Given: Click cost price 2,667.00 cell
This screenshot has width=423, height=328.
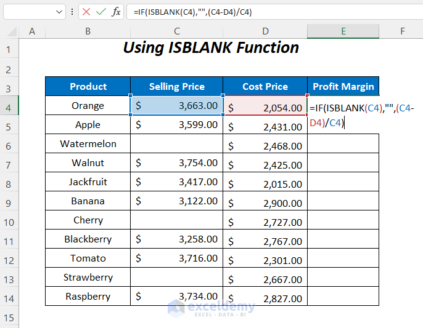Looking at the screenshot, I should tap(265, 277).
